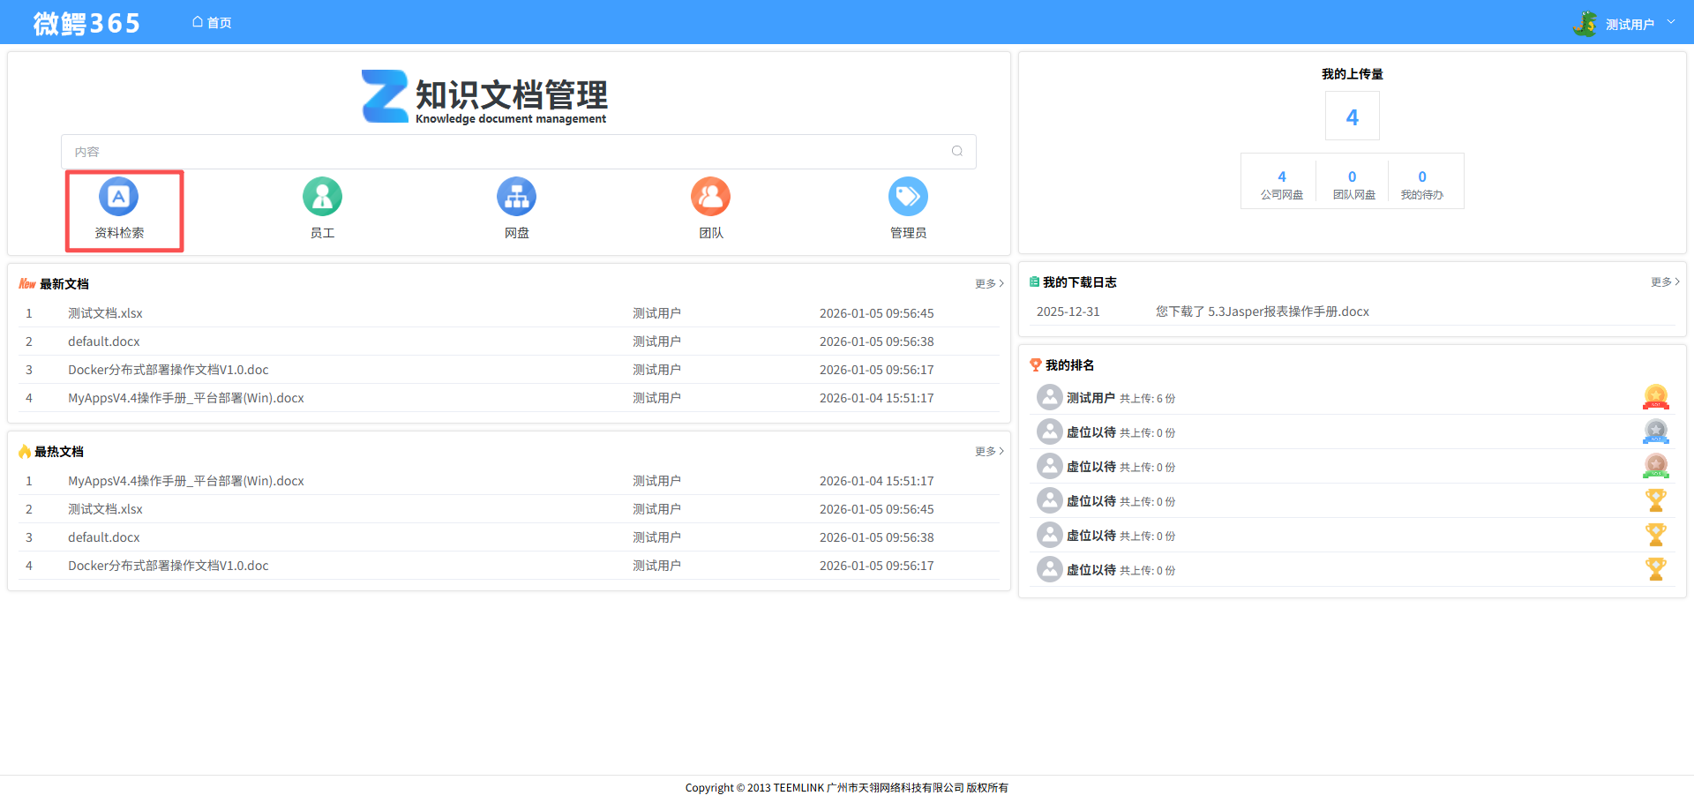Click the home icon beside 首页
Viewport: 1694px width, 803px height.
tap(198, 22)
